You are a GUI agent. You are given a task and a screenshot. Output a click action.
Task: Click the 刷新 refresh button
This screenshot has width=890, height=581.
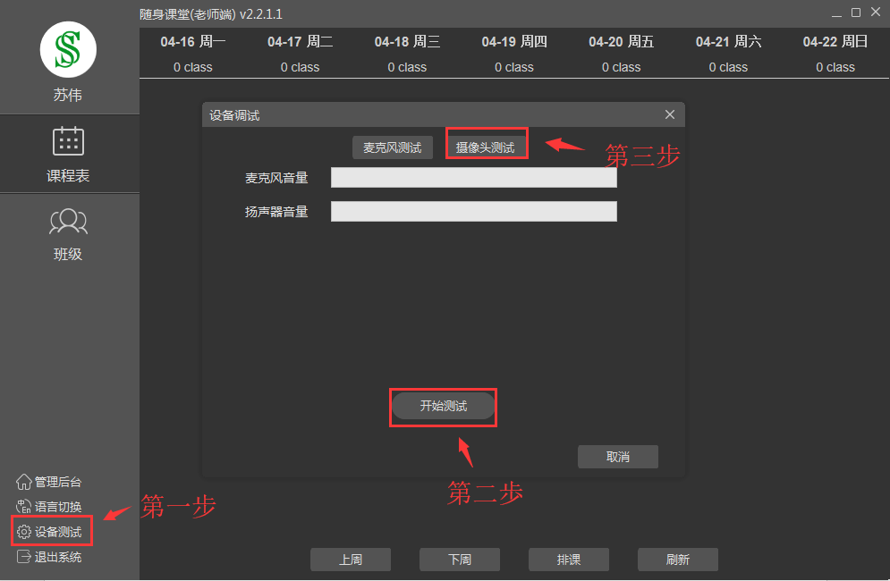pyautogui.click(x=677, y=560)
